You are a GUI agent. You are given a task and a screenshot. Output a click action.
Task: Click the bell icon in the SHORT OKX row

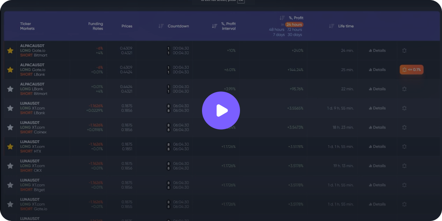click(x=404, y=166)
